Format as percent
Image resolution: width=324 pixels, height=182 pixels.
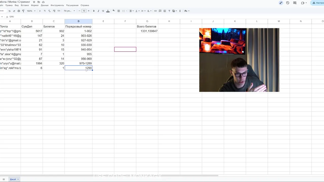[45, 11]
